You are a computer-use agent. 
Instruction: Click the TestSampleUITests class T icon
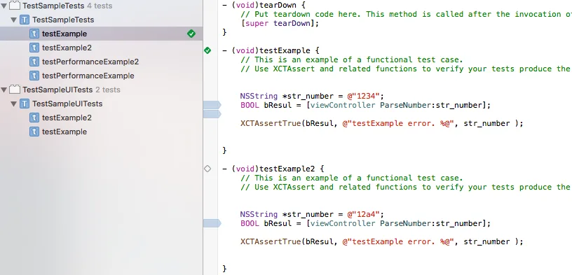point(25,104)
